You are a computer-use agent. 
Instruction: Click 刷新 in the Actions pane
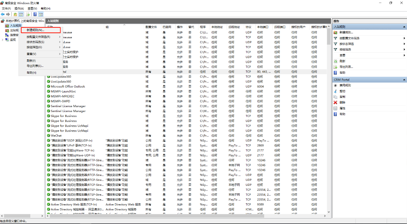[x=342, y=61]
